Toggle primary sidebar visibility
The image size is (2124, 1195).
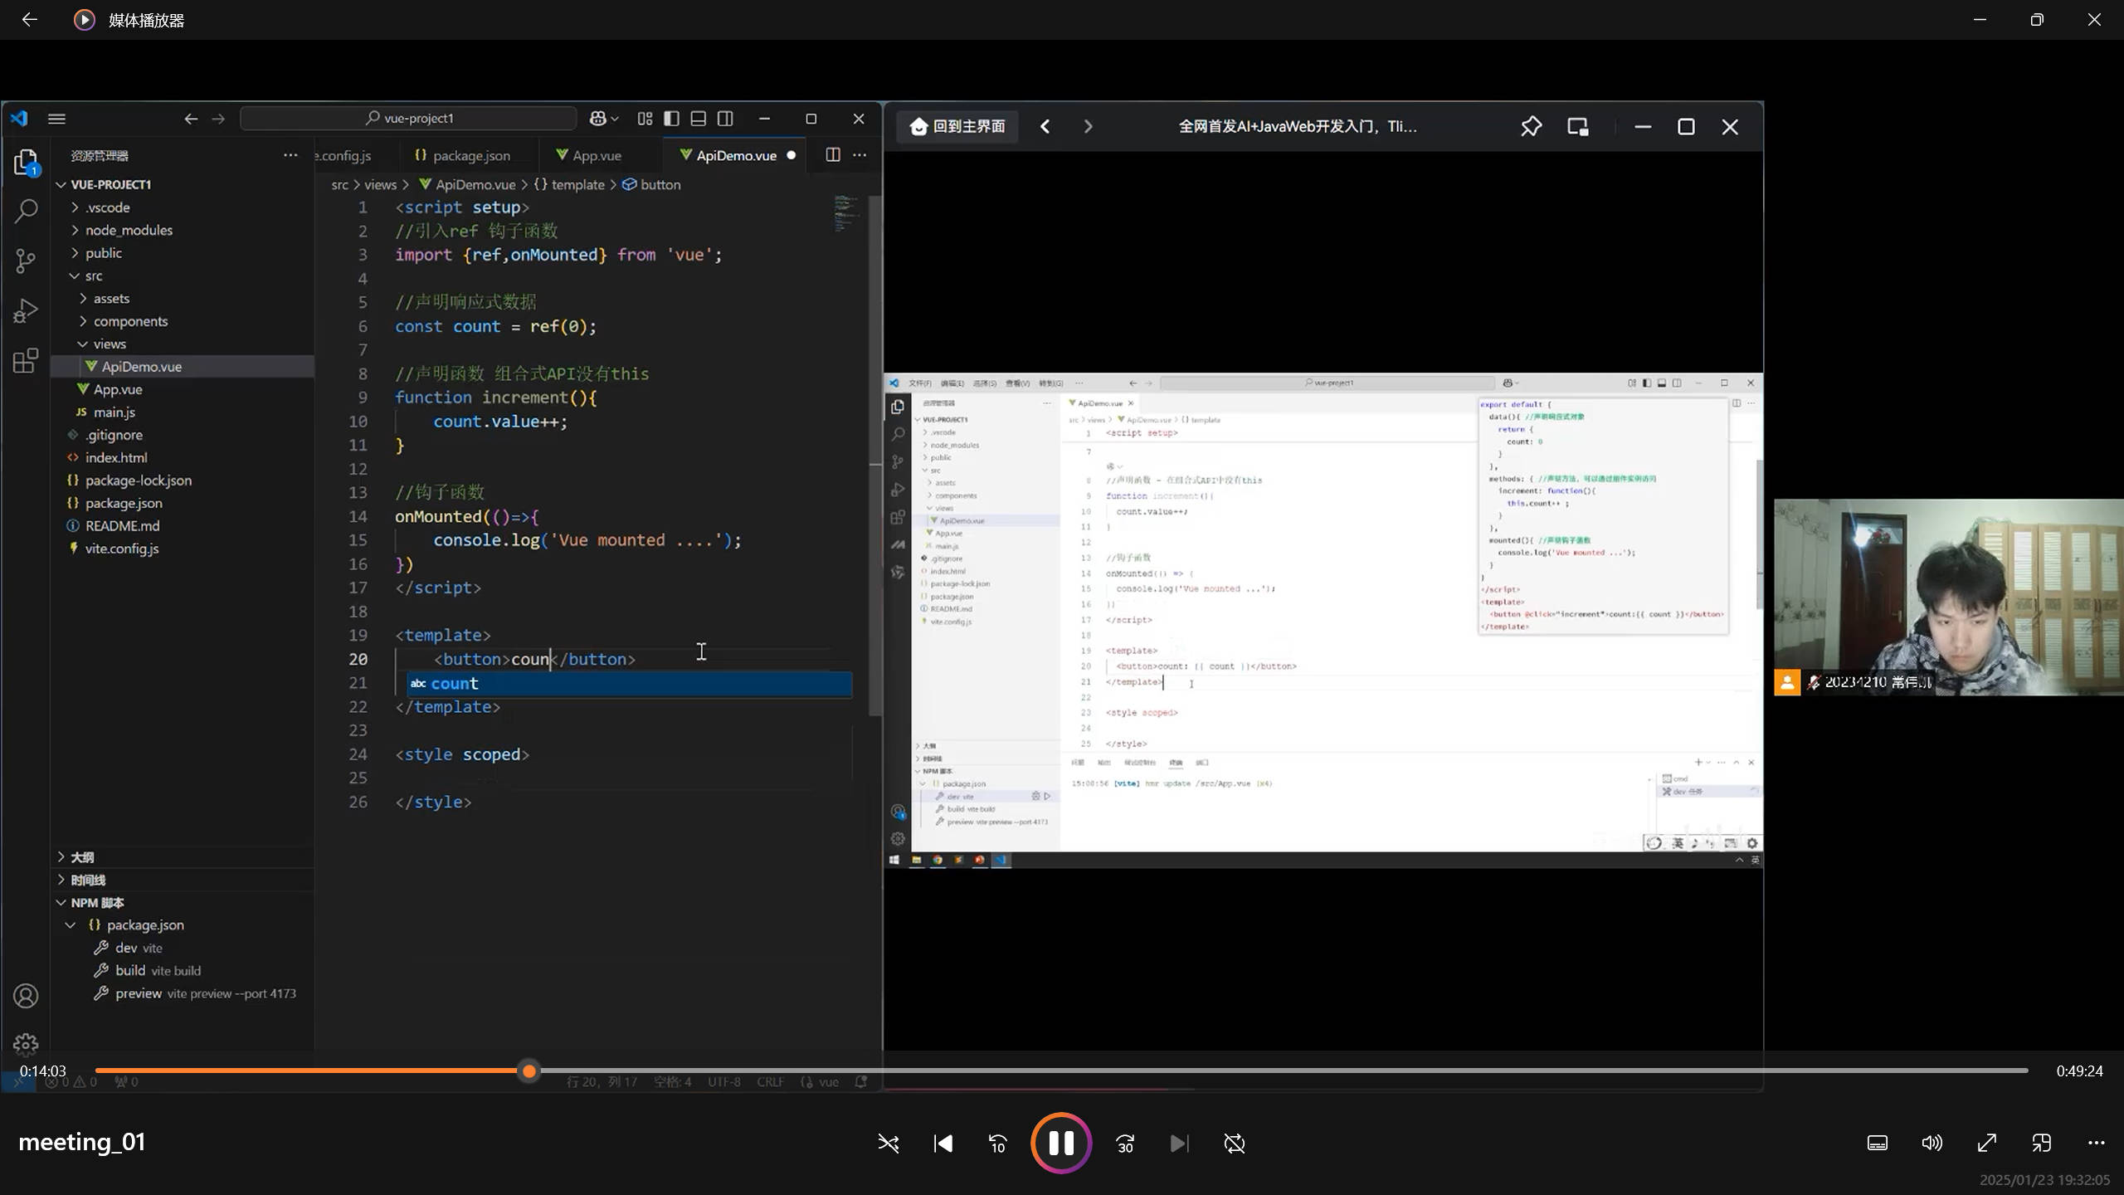(x=671, y=119)
